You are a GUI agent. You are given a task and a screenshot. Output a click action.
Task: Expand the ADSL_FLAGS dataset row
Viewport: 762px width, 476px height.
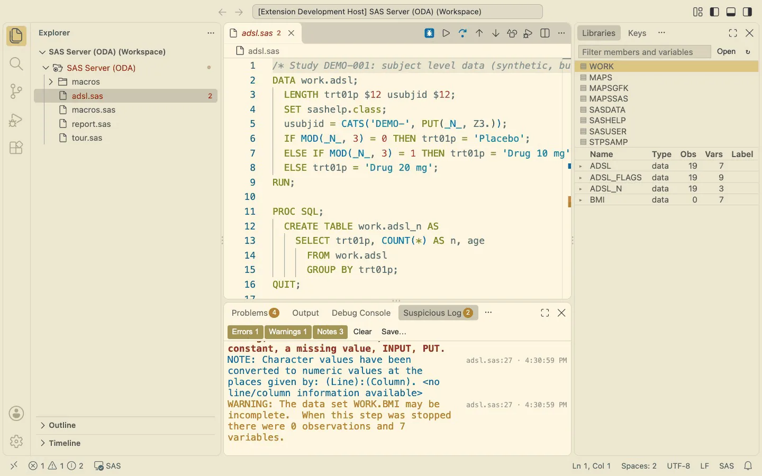[581, 178]
